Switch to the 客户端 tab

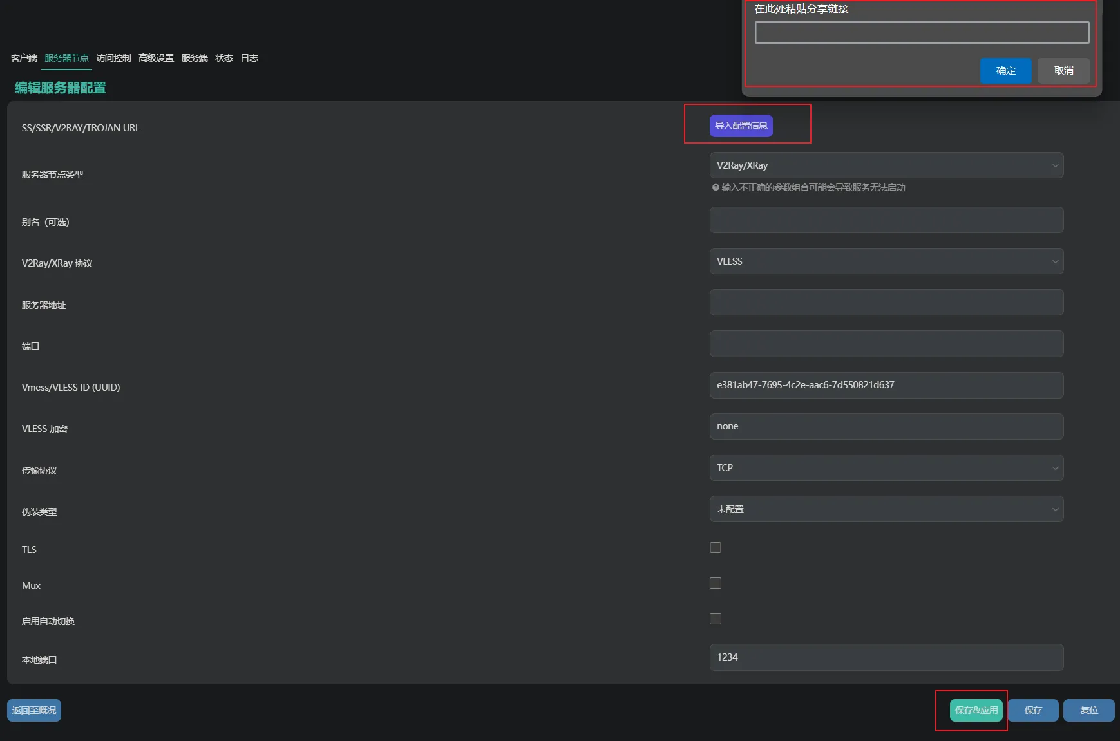[24, 58]
